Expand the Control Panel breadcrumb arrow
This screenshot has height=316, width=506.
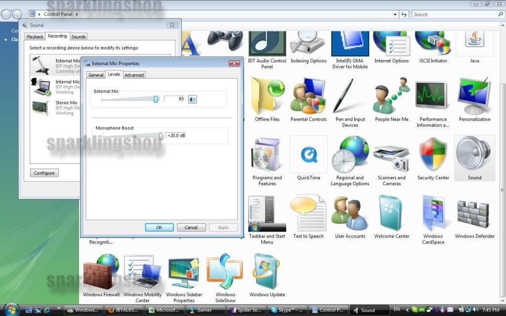(77, 14)
